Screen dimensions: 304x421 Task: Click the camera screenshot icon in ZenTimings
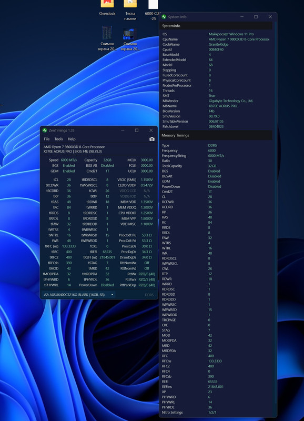[152, 139]
